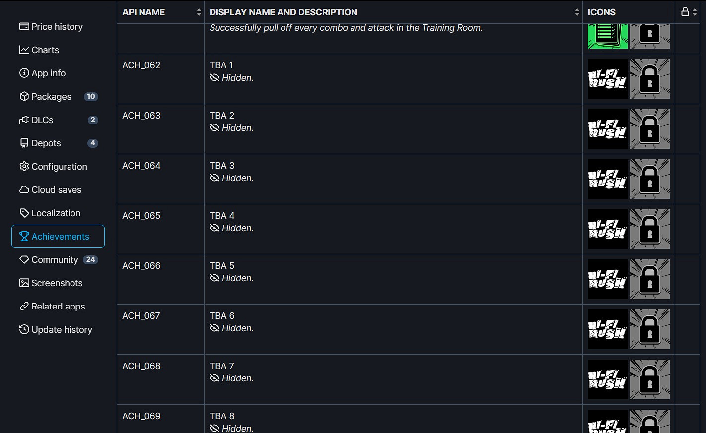
Task: Click the App info icon
Action: click(24, 73)
